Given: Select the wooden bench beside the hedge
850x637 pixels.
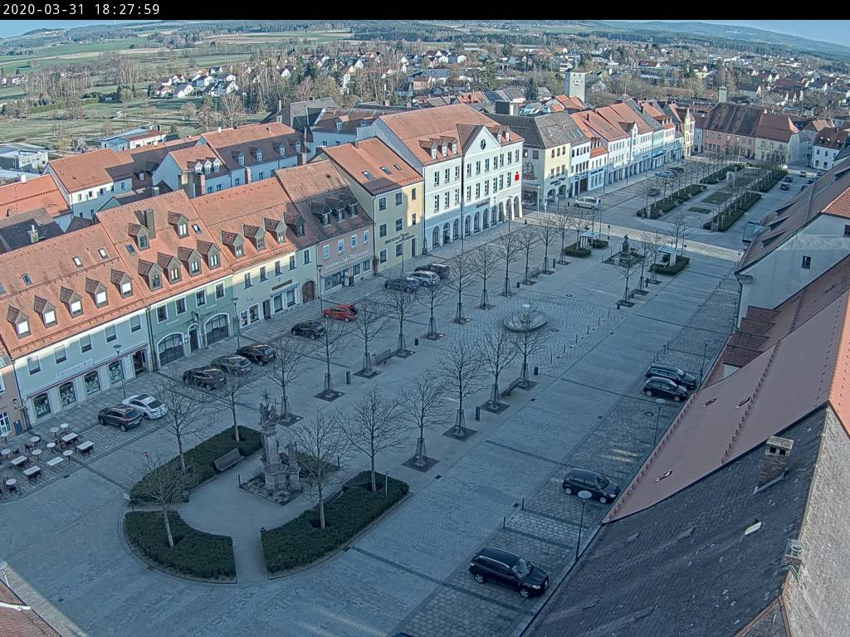Looking at the screenshot, I should pyautogui.click(x=228, y=460).
